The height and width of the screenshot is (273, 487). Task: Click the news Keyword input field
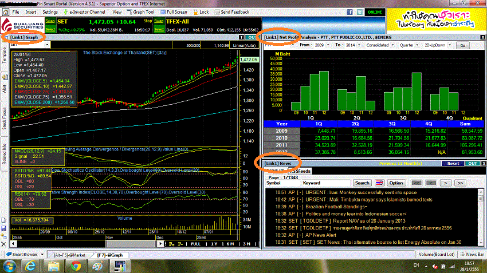326,183
